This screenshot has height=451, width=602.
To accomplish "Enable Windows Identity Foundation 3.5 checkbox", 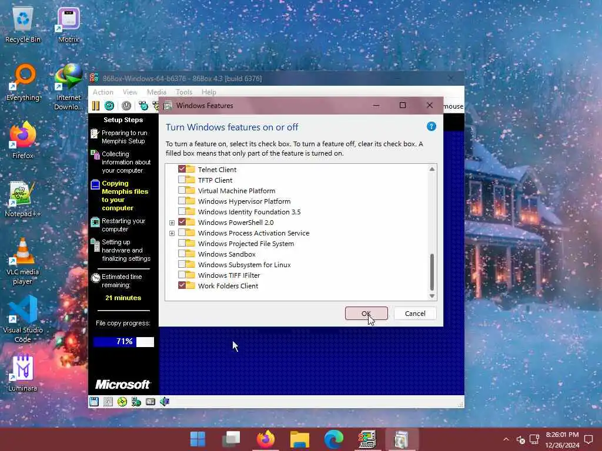I will (x=182, y=211).
